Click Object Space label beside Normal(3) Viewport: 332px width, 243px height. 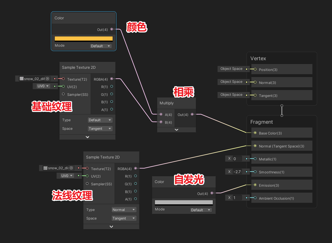231,82
